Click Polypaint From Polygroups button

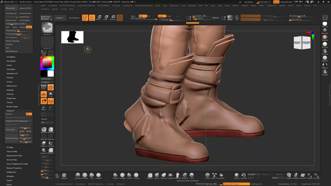click(x=19, y=121)
